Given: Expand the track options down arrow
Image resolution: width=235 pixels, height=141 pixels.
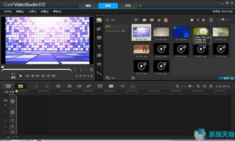Looking at the screenshot, I should 5,105.
